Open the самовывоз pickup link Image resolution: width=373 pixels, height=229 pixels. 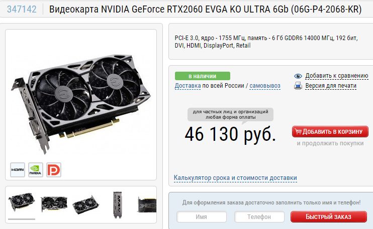pos(265,86)
